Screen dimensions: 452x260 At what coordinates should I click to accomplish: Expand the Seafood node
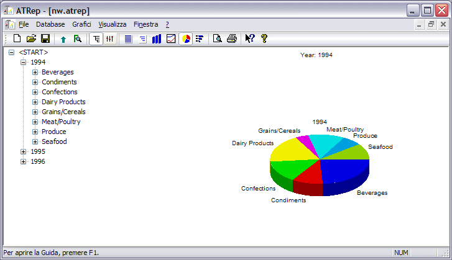click(x=35, y=142)
